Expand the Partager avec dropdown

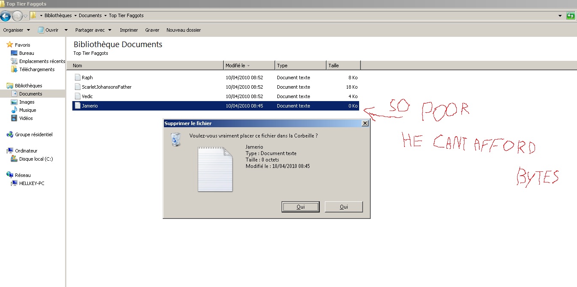point(93,30)
